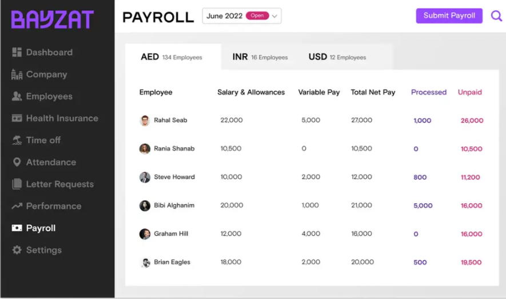The image size is (506, 299).
Task: Open Payroll in the sidebar
Action: (34, 228)
